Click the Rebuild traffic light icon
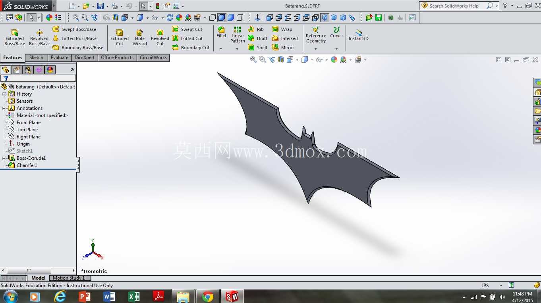541x303 pixels. click(x=158, y=6)
